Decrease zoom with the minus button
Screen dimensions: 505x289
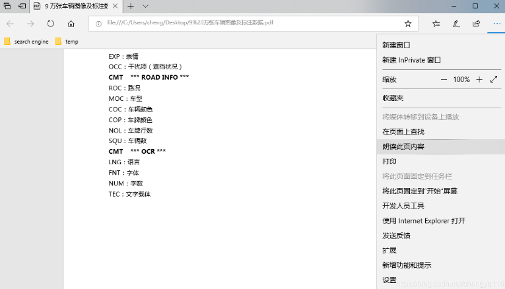pos(444,79)
